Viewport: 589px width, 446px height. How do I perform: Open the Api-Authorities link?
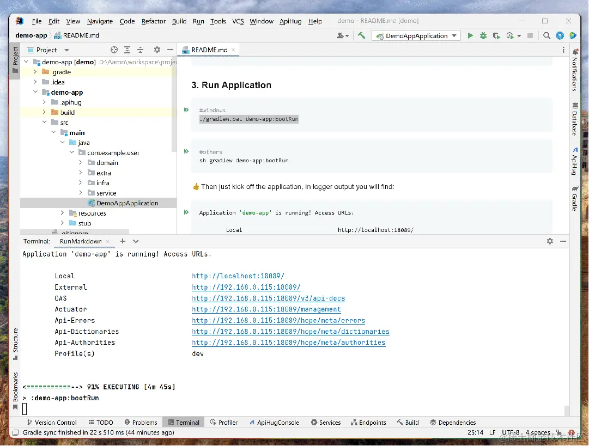tap(288, 343)
